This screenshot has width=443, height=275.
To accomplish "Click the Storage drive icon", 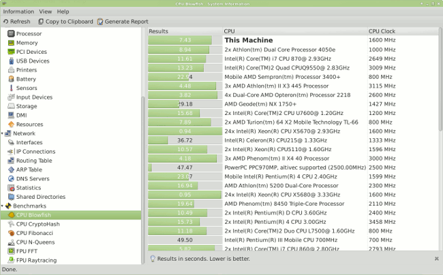I will (x=11, y=106).
